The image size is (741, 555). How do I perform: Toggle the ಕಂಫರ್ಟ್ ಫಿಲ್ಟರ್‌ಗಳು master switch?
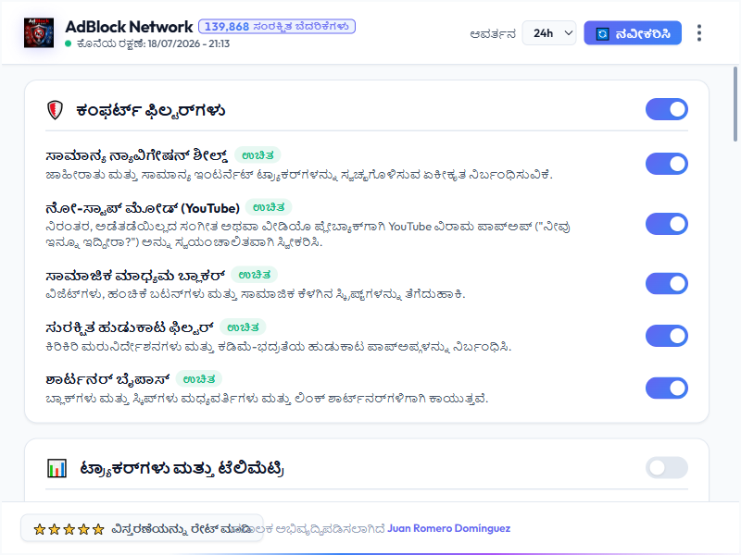[x=666, y=109]
